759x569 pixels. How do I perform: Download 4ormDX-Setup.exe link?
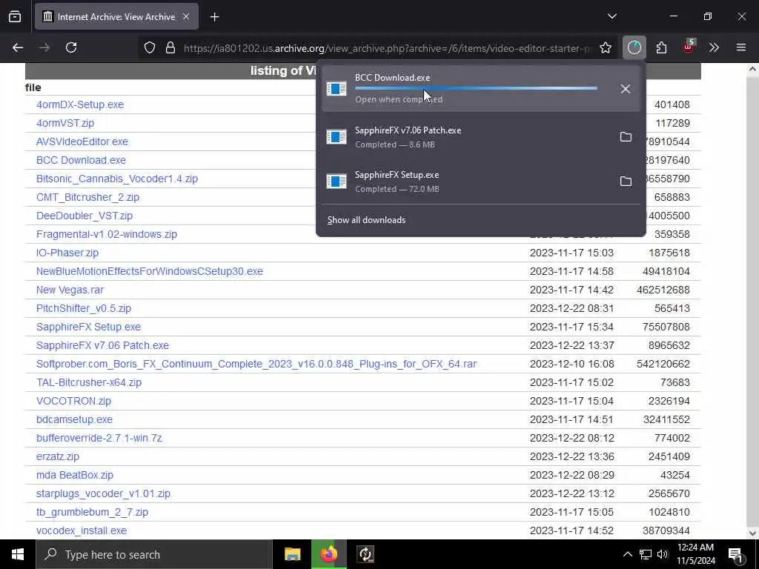click(x=80, y=104)
